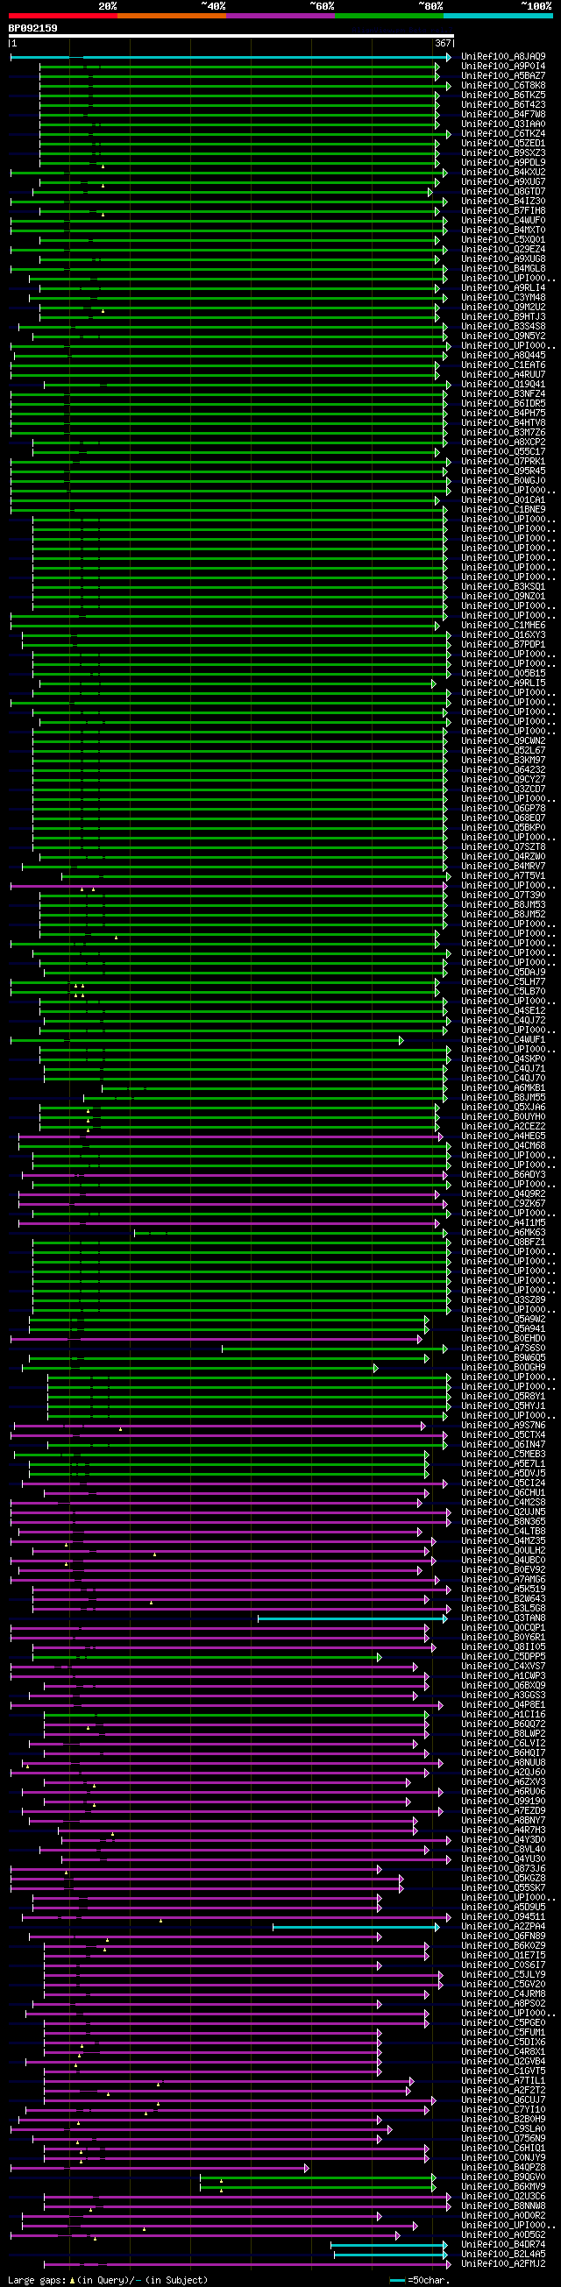Click the orange ~40% identity legend bar
The height and width of the screenshot is (2287, 561).
pos(171,16)
